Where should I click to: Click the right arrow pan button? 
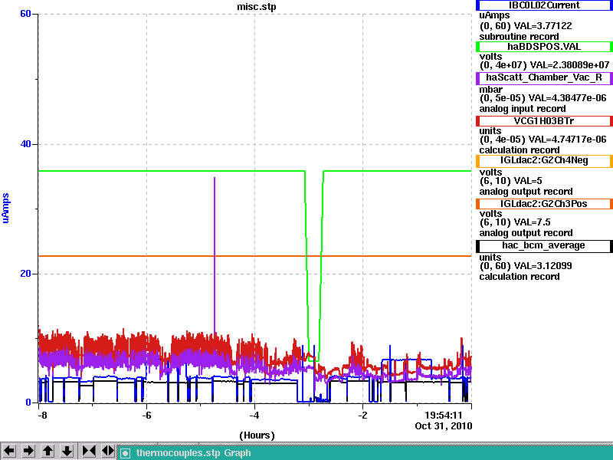(x=28, y=451)
